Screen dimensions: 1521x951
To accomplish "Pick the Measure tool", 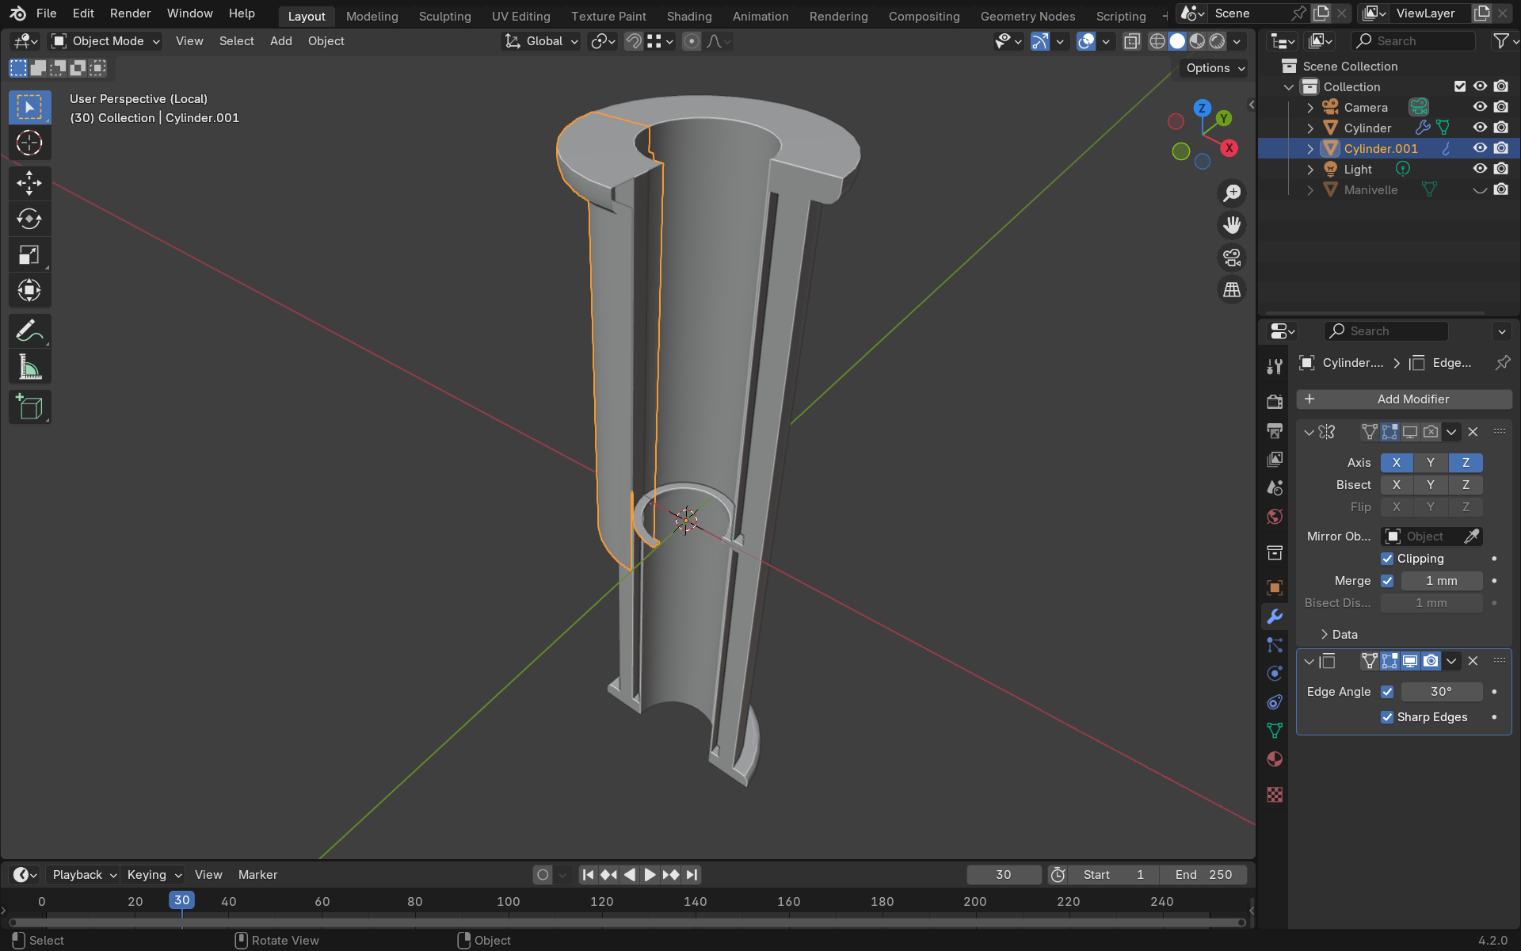I will [x=29, y=368].
